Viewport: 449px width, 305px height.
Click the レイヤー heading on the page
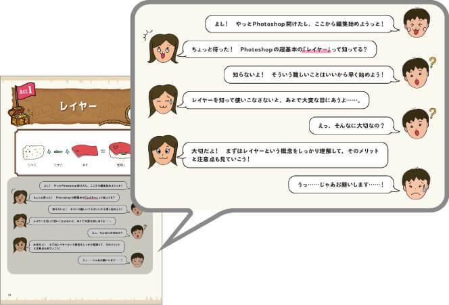(x=78, y=106)
